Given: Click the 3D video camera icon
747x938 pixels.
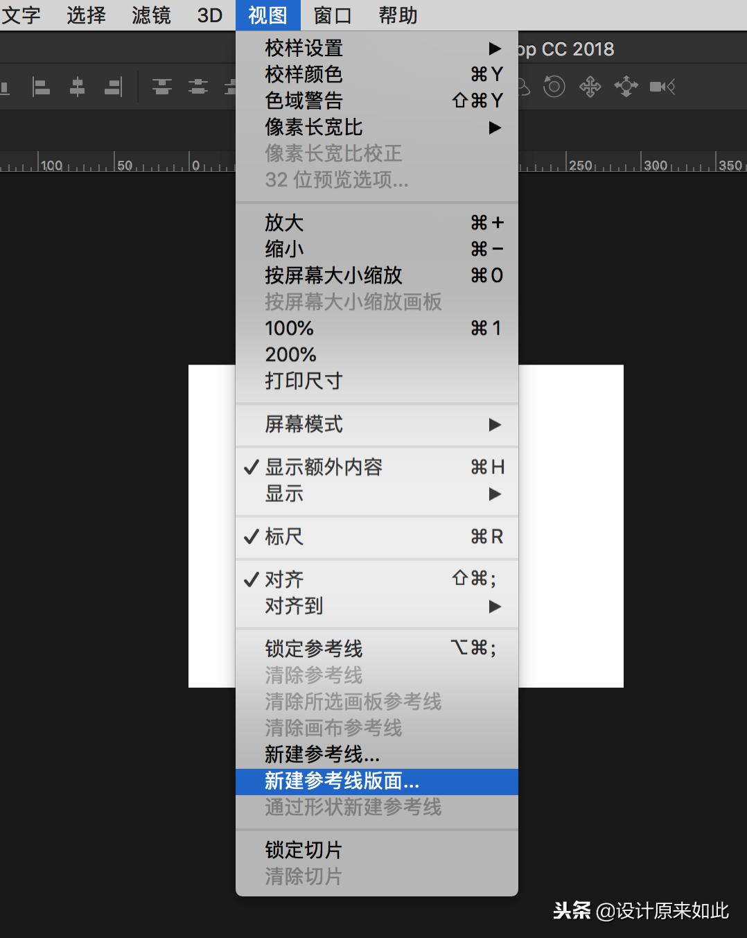Looking at the screenshot, I should (x=662, y=87).
